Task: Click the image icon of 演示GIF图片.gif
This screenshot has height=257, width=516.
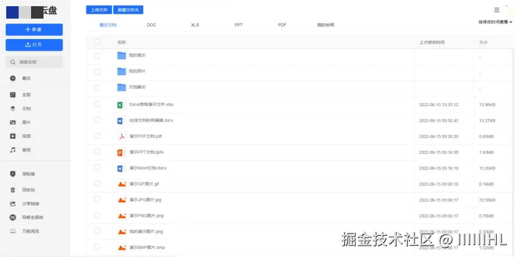Action: pyautogui.click(x=122, y=184)
